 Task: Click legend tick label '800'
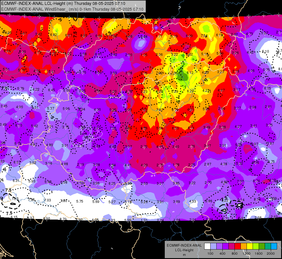click(x=234, y=254)
